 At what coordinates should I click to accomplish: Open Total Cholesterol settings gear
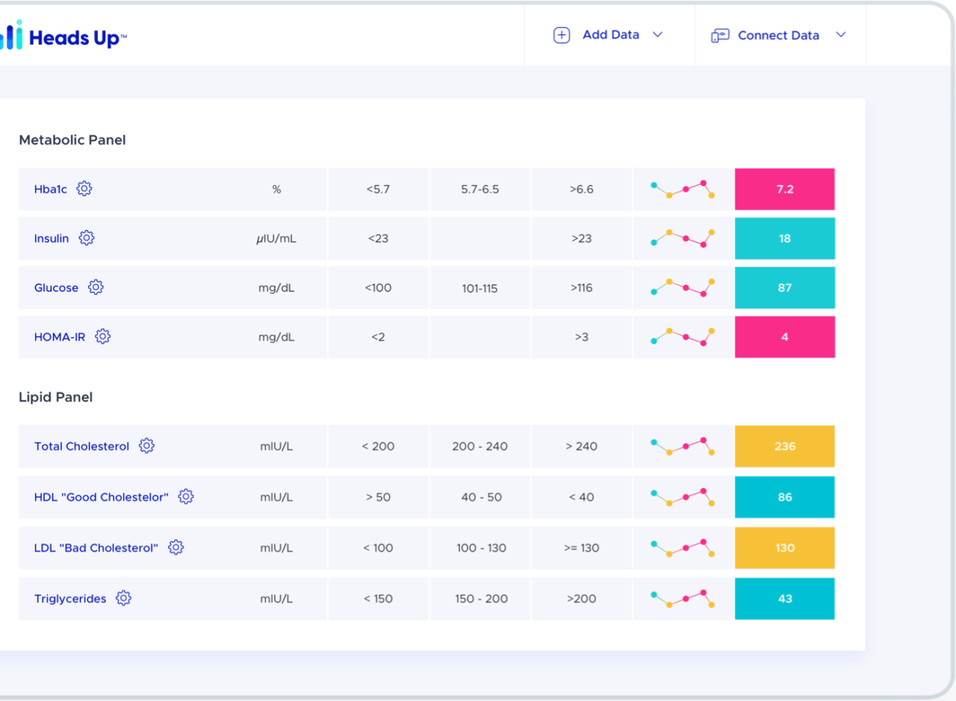click(x=146, y=446)
